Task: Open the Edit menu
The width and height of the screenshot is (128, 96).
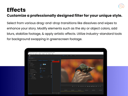Action: pos(31,54)
